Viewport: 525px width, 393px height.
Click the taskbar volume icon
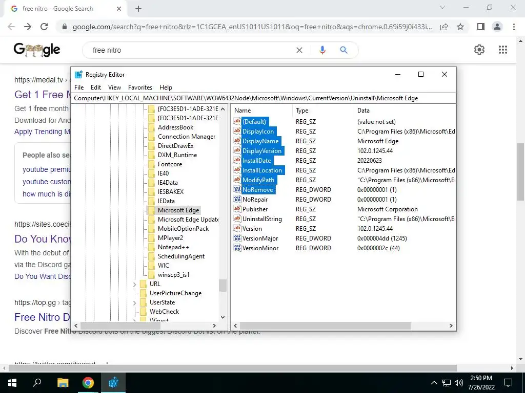(459, 383)
